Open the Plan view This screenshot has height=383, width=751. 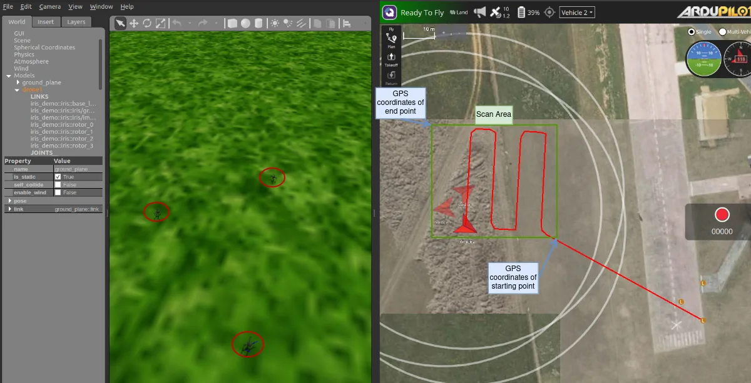[391, 41]
